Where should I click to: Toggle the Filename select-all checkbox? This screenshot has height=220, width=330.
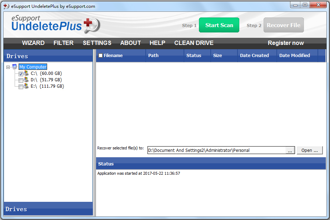pos(100,56)
